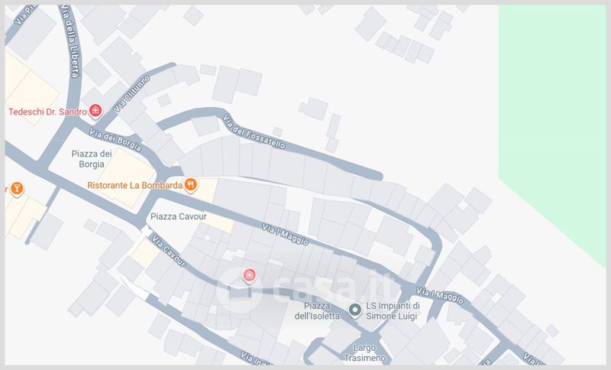611x370 pixels.
Task: Click the Via del Fossatello street name
Action: [254, 131]
